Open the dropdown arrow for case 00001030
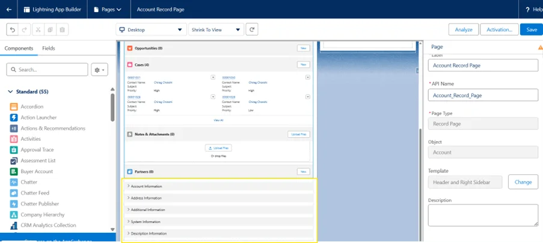Viewport: 543px width, 243px height. click(307, 77)
